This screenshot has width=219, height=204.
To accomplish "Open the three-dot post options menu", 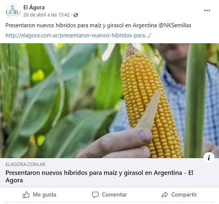I will pos(207,10).
